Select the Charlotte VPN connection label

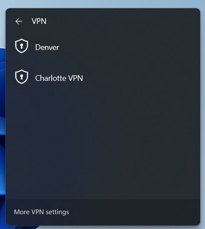[x=59, y=78]
